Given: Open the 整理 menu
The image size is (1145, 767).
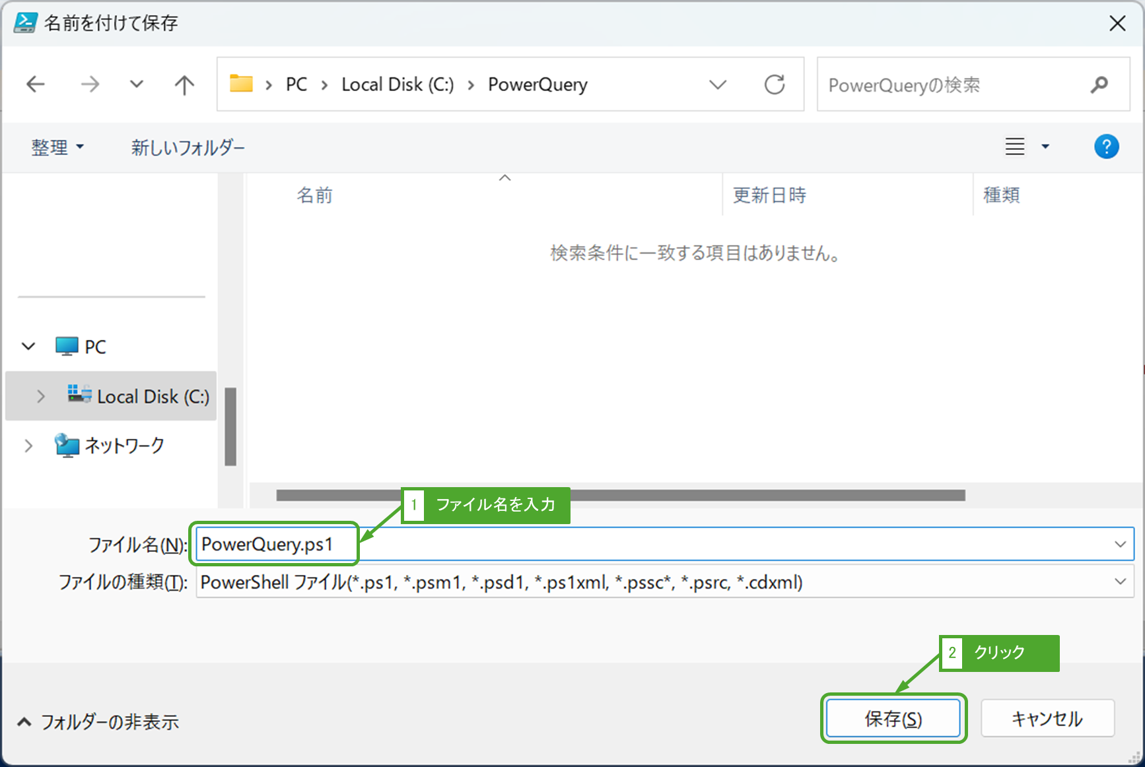Looking at the screenshot, I should point(57,147).
